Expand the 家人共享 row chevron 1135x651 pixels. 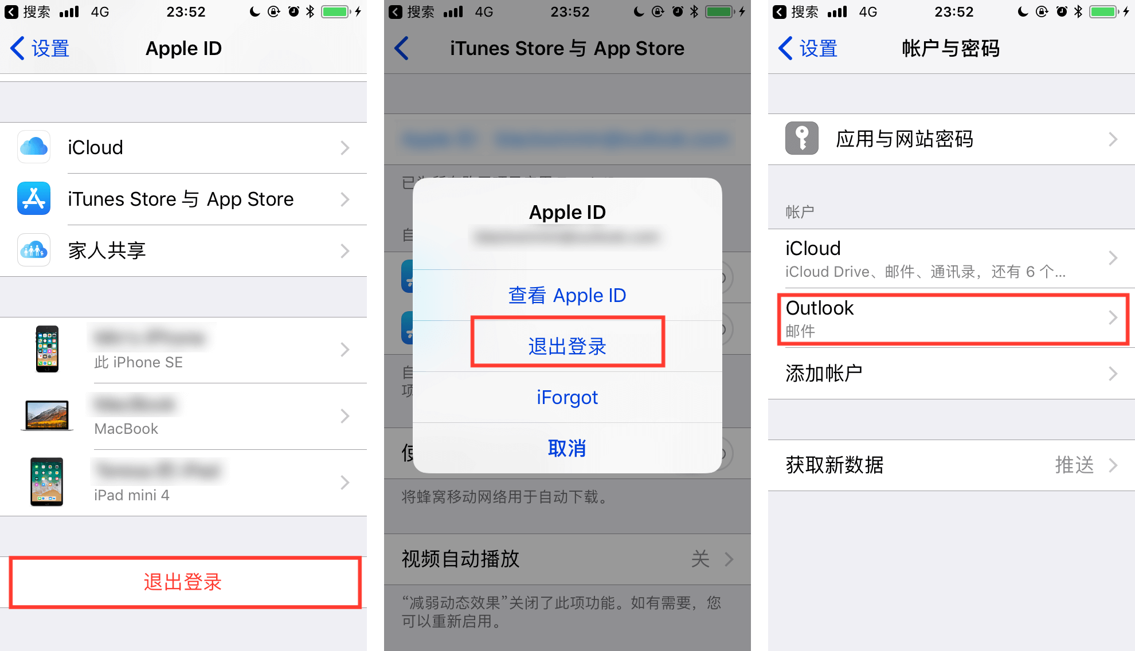pyautogui.click(x=345, y=251)
